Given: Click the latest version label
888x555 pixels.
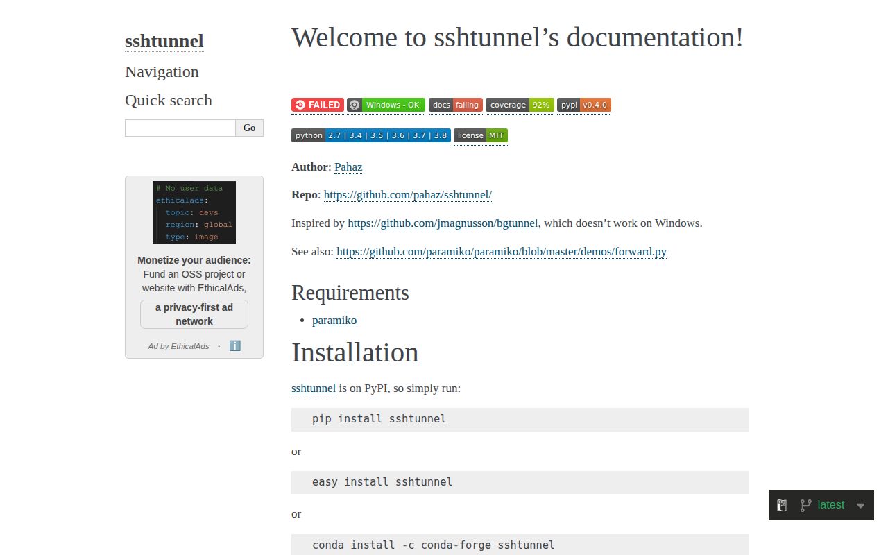Looking at the screenshot, I should pos(831,505).
